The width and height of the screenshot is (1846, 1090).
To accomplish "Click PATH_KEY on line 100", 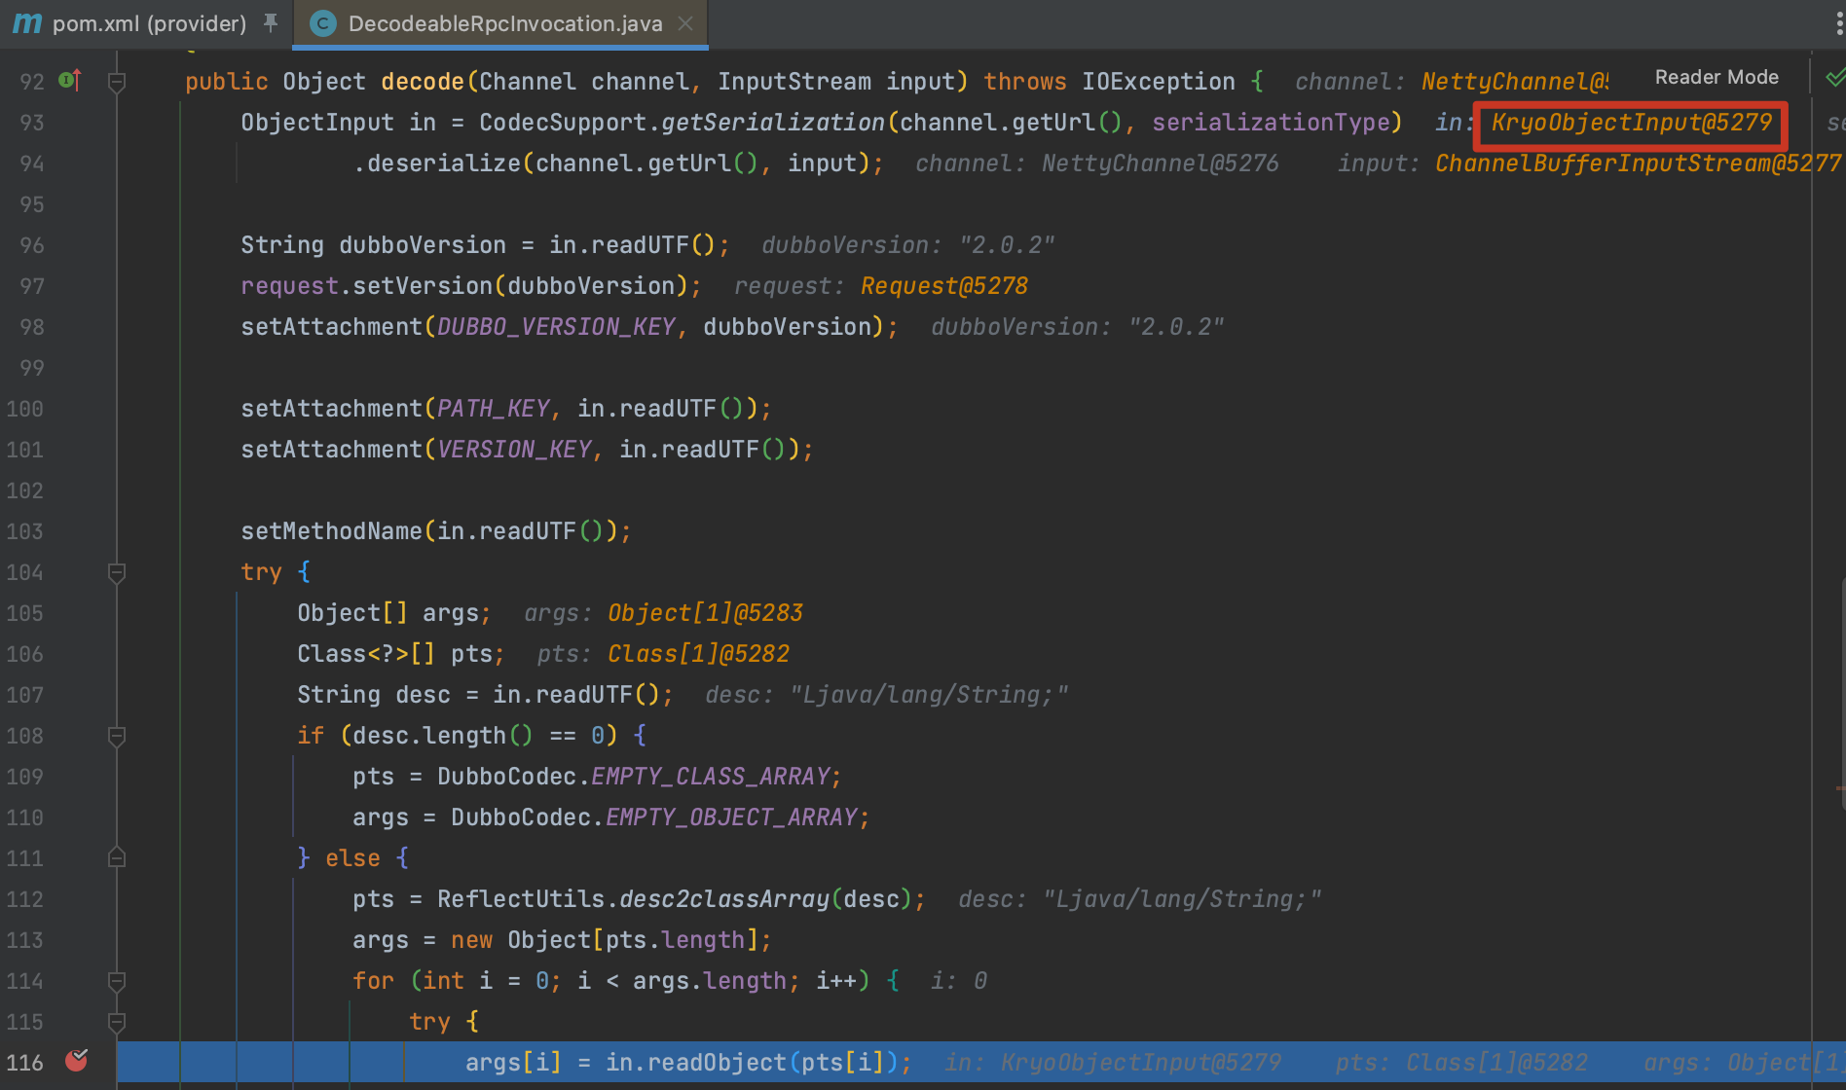I will (x=494, y=409).
